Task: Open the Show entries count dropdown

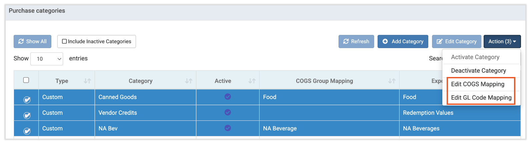Action: click(x=47, y=59)
